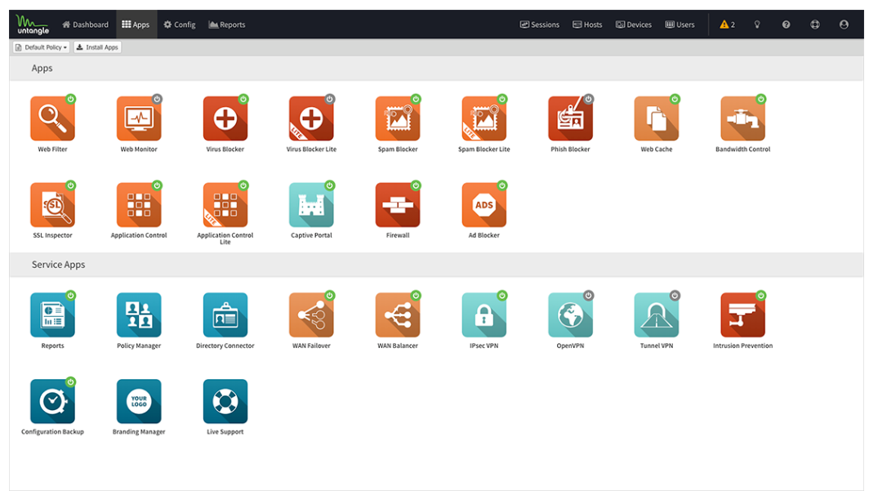The height and width of the screenshot is (504, 878).
Task: Toggle the power badge on Phish Blocker
Action: tap(588, 99)
